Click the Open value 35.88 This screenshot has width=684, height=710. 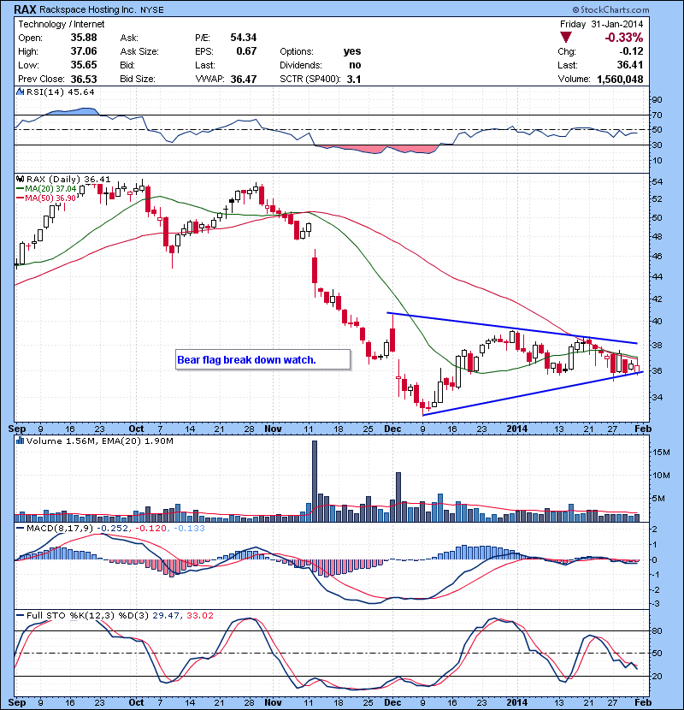tap(84, 37)
